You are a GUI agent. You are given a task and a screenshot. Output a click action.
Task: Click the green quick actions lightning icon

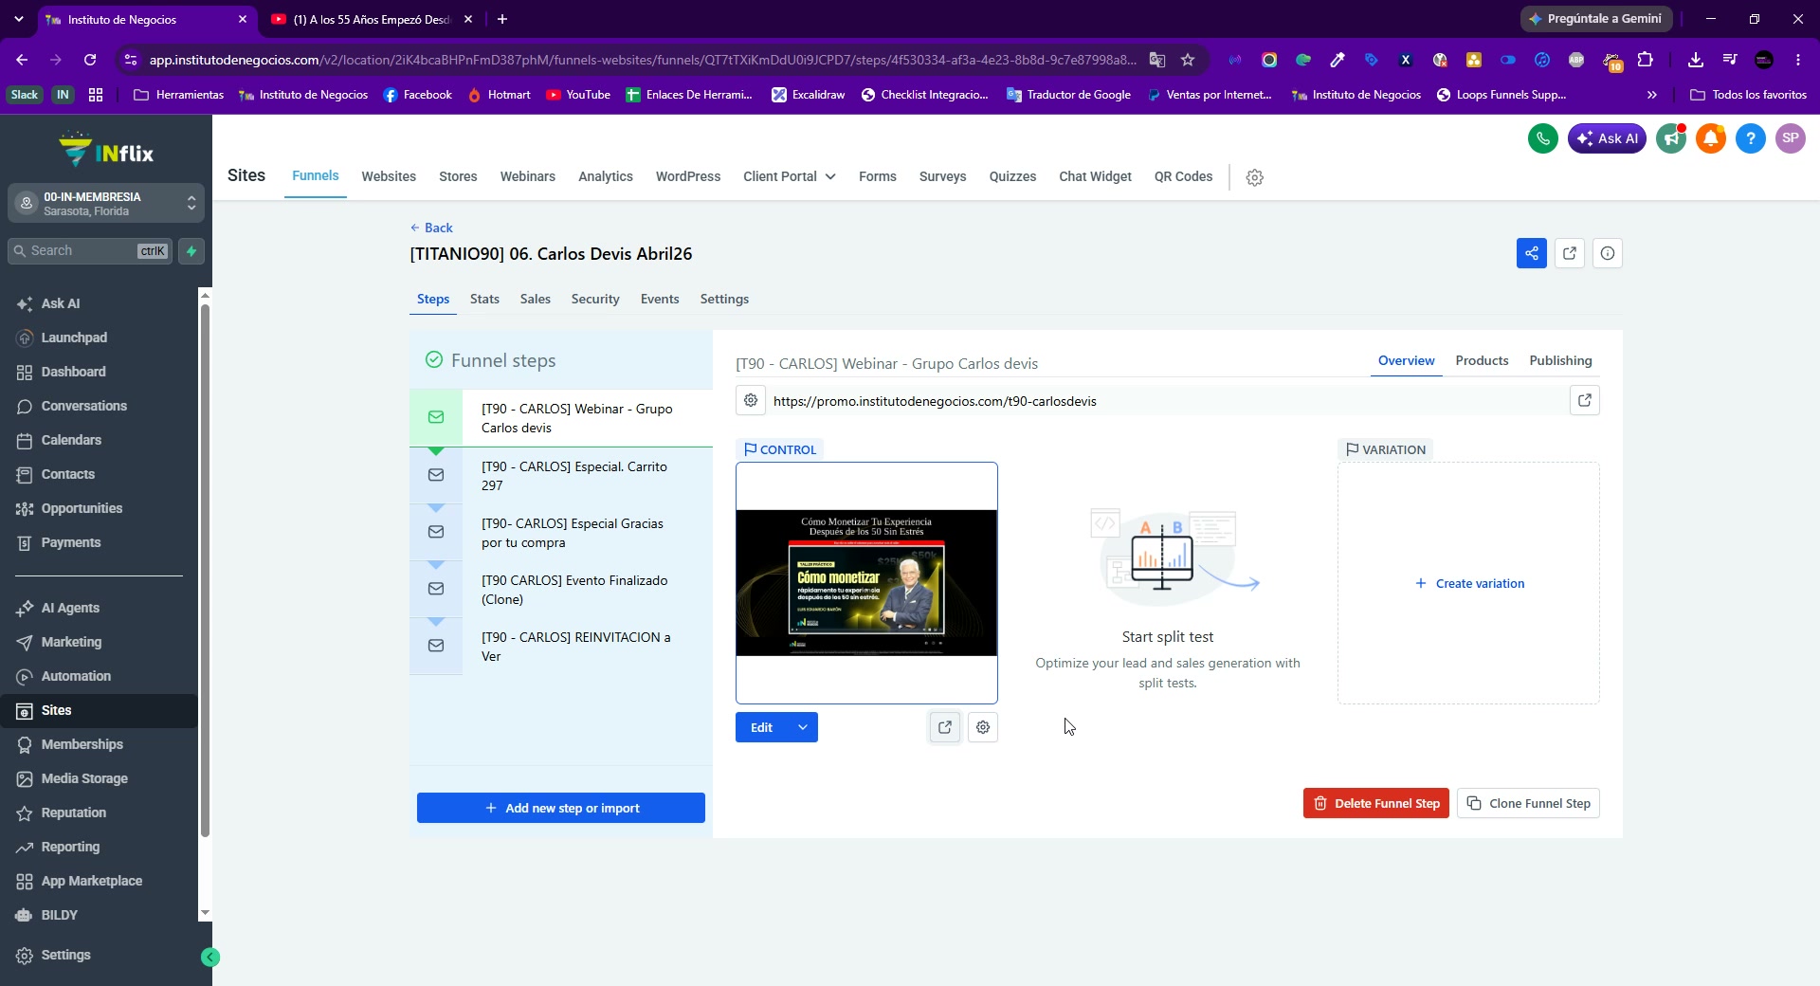click(191, 251)
